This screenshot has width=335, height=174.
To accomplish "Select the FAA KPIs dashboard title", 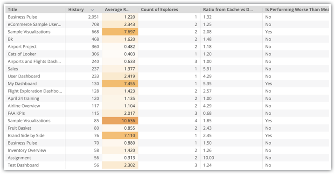I will tap(16, 113).
